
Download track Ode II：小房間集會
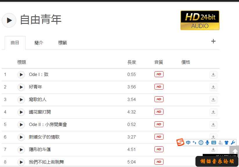coord(213,125)
